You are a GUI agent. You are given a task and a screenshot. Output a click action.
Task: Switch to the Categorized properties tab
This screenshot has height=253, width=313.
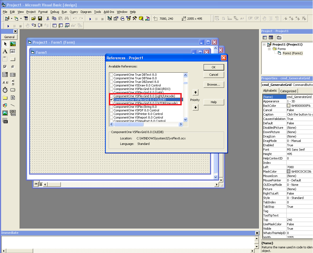pyautogui.click(x=288, y=91)
